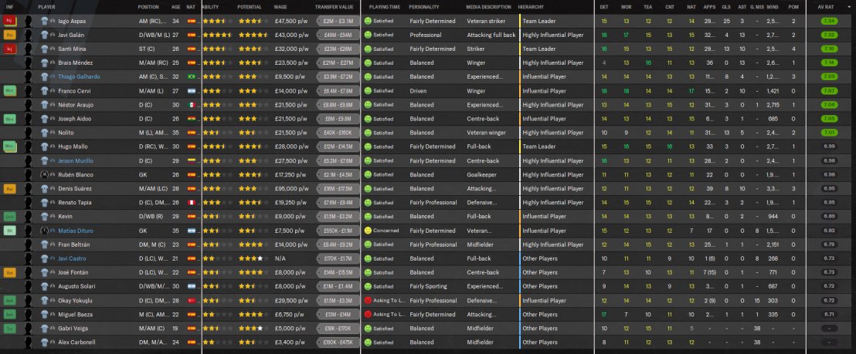Click the Rst status badge for Javi Galán
856x354 pixels.
[10, 35]
